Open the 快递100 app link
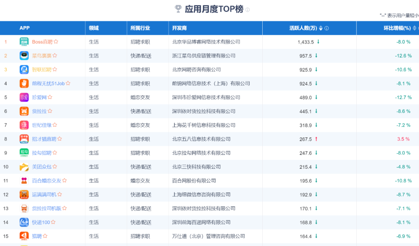The height and width of the screenshot is (246, 419). (x=41, y=222)
